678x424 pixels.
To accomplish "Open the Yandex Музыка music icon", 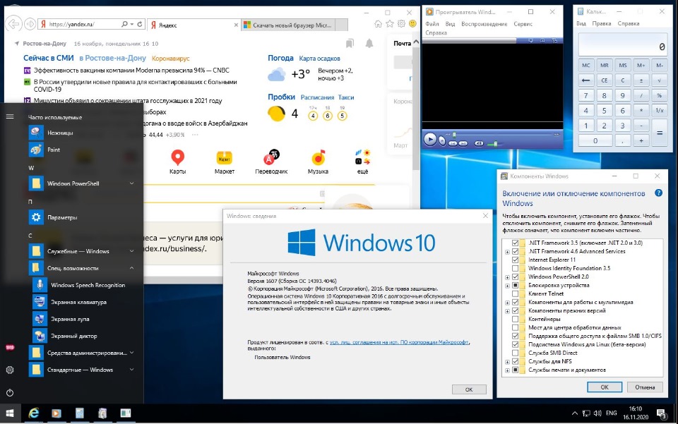I will pyautogui.click(x=319, y=162).
